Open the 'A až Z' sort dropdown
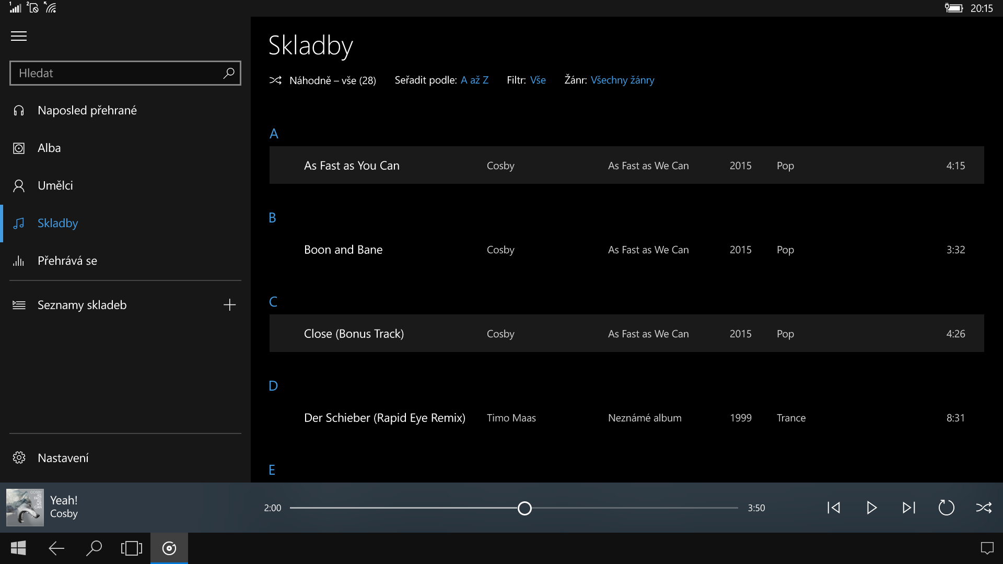The width and height of the screenshot is (1003, 564). click(x=474, y=80)
